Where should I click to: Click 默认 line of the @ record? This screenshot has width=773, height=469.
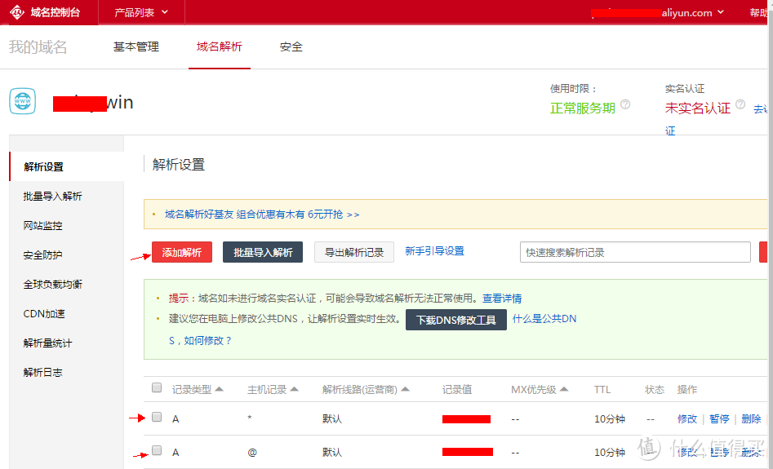tap(331, 452)
